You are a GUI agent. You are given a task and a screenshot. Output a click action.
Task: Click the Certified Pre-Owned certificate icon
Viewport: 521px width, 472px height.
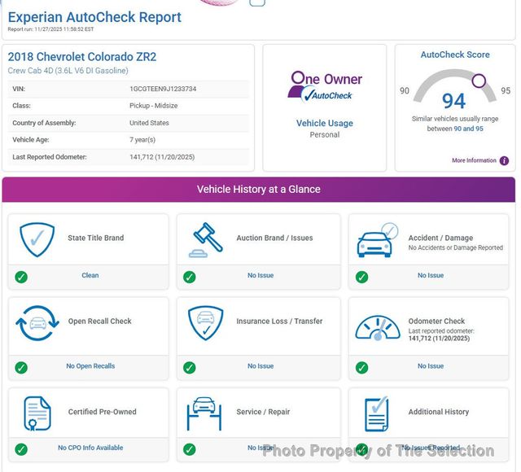pyautogui.click(x=37, y=413)
